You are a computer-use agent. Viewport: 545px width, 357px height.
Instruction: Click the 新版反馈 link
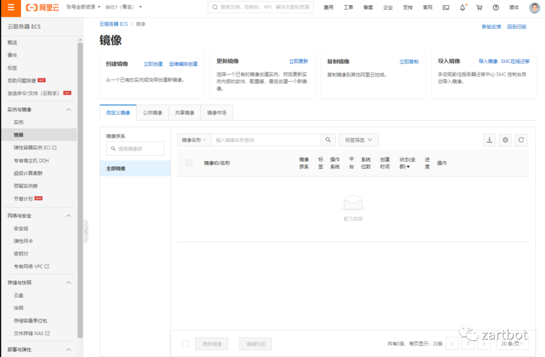click(492, 27)
